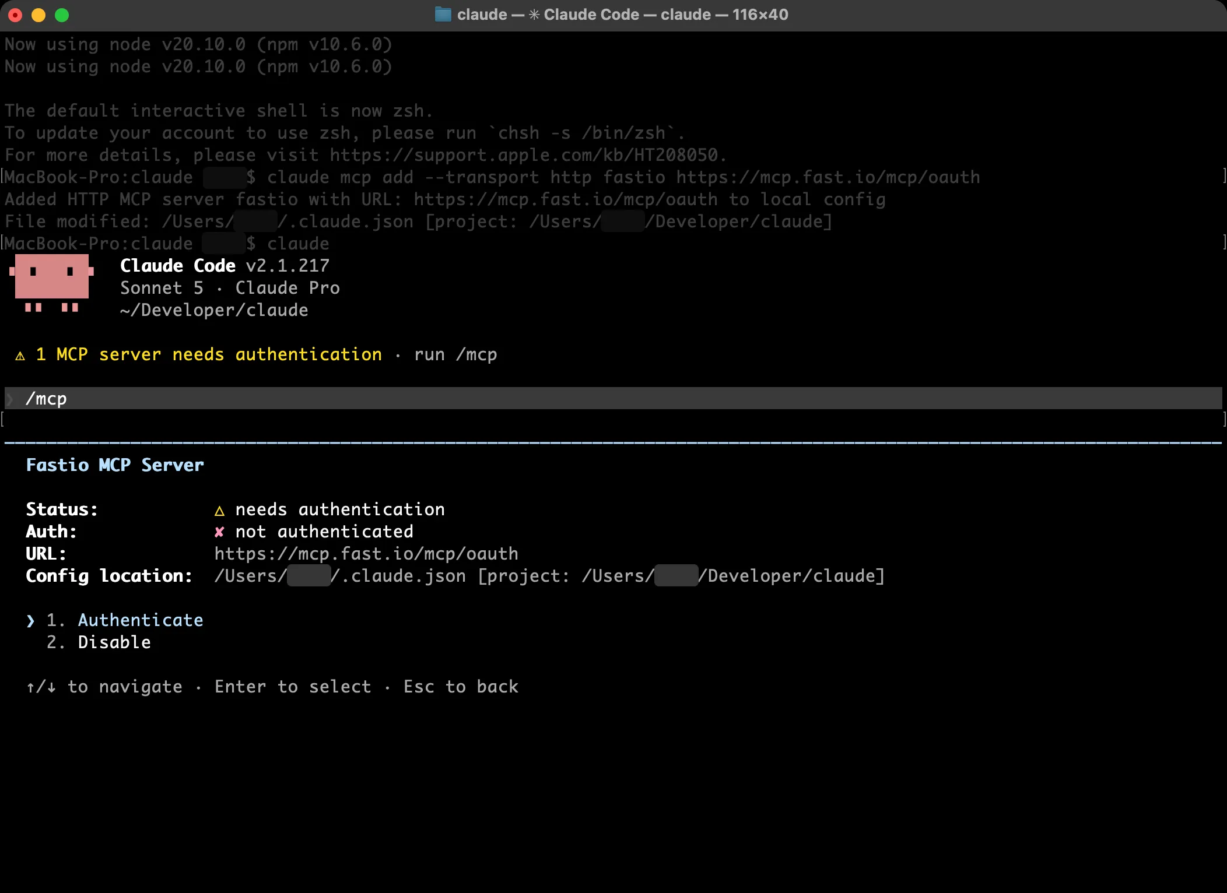Open the https://mcp.fast.io/mcp/oauth URL under URL field
The width and height of the screenshot is (1227, 893).
tap(366, 554)
